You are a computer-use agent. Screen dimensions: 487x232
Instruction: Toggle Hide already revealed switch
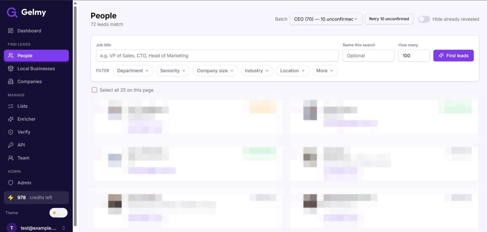pos(424,19)
